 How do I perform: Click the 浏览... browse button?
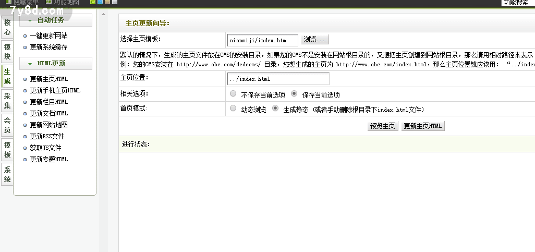coord(315,40)
